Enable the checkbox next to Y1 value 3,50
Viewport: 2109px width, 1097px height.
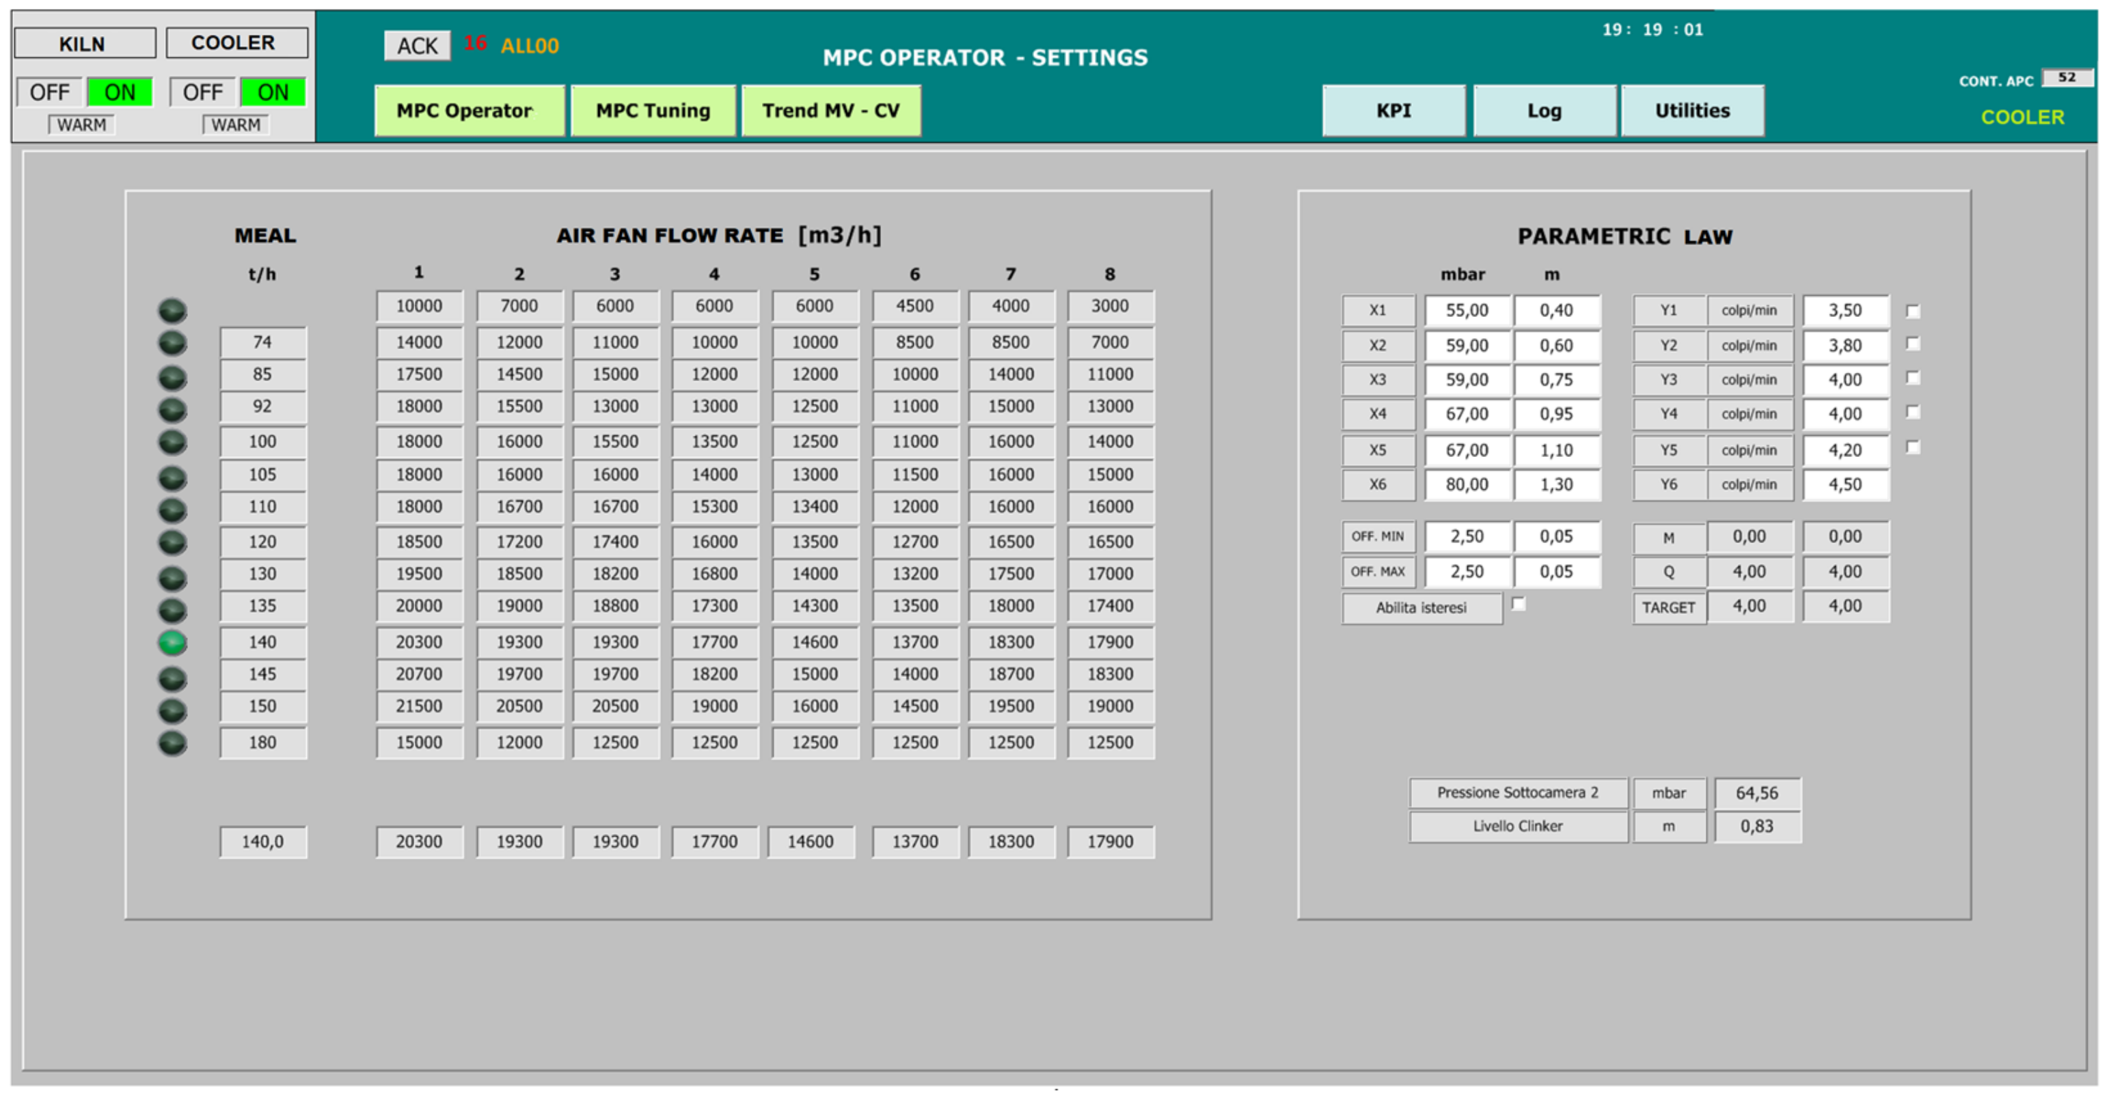click(x=1912, y=311)
